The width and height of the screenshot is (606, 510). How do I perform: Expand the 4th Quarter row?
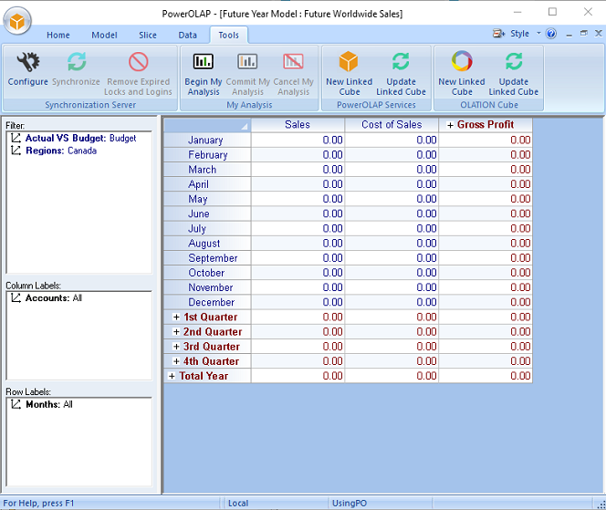tap(176, 361)
